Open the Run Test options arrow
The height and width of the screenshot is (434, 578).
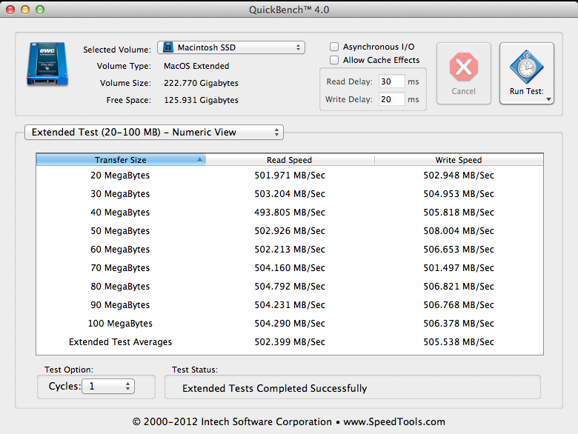(548, 99)
